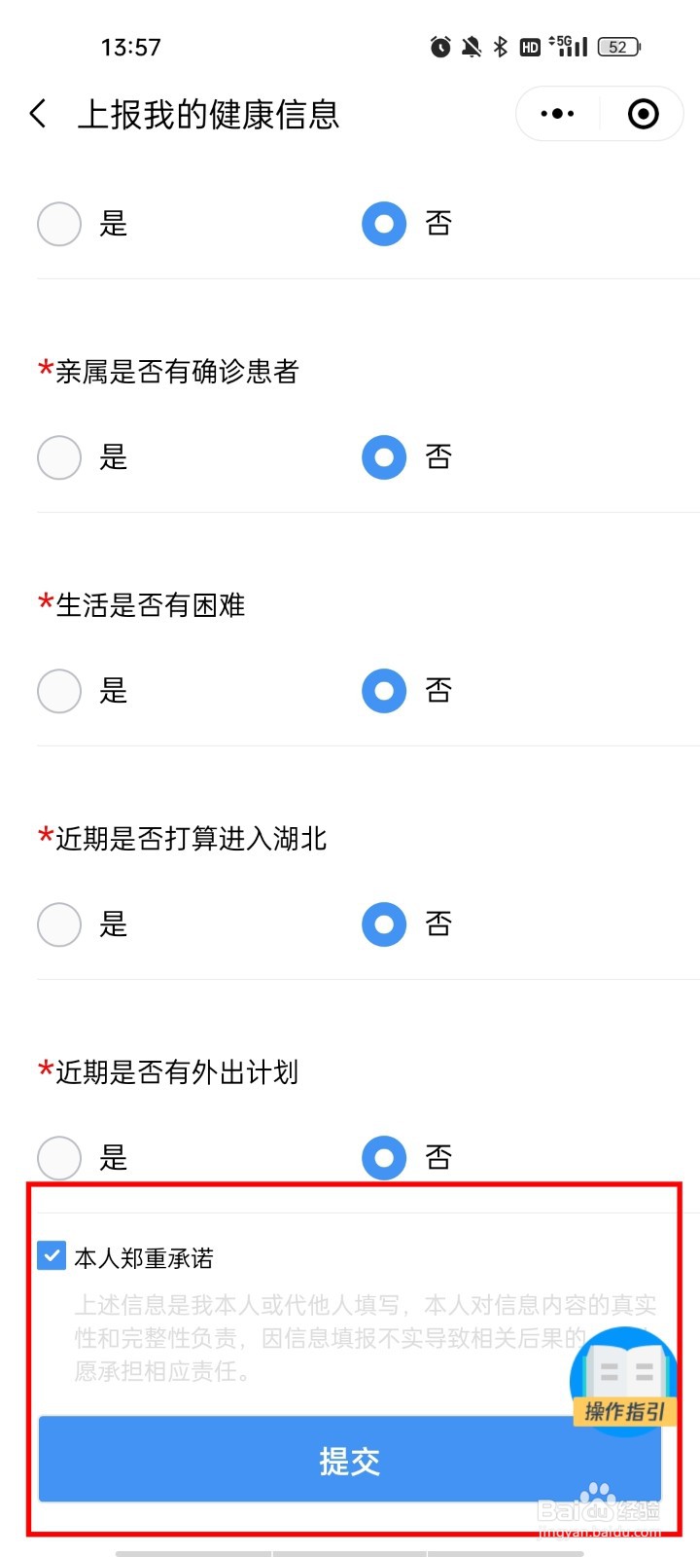
Task: Tap the muted bell notification icon
Action: (x=472, y=47)
